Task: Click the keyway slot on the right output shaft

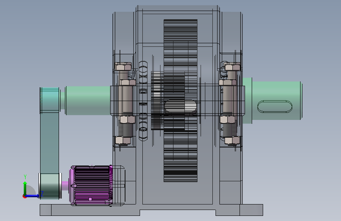Action: 275,107
